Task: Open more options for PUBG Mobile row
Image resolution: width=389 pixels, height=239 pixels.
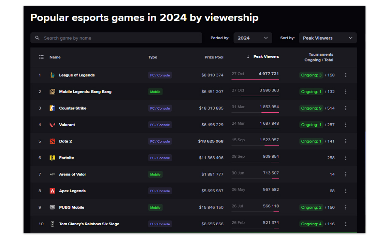Action: (346, 207)
